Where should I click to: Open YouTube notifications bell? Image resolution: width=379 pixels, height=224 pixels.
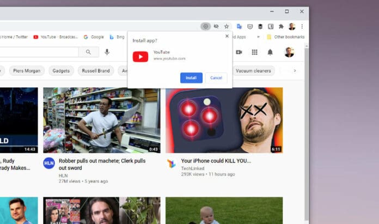(270, 52)
